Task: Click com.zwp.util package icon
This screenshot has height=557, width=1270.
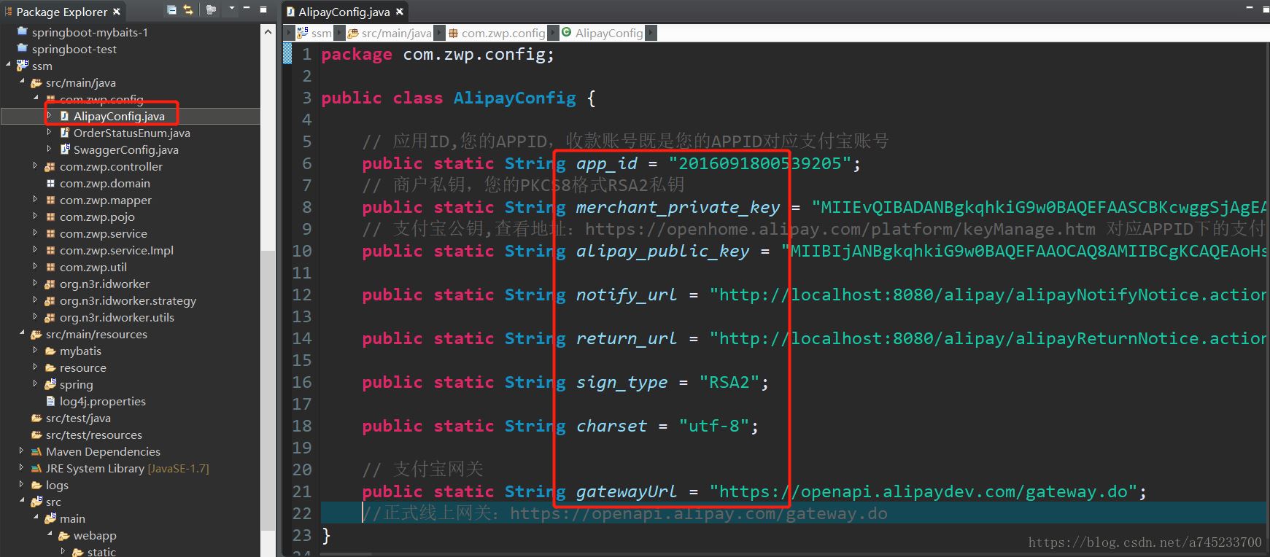Action: click(x=50, y=268)
